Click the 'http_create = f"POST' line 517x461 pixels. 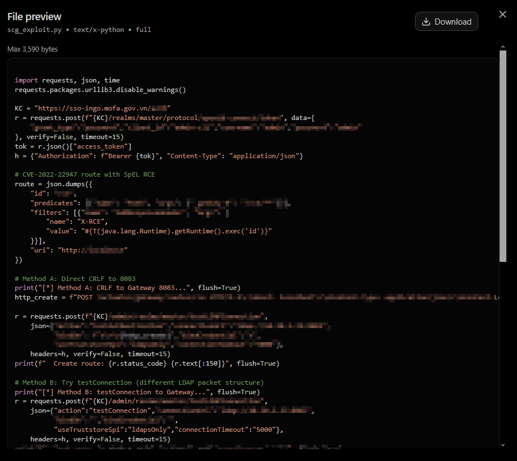click(x=256, y=297)
